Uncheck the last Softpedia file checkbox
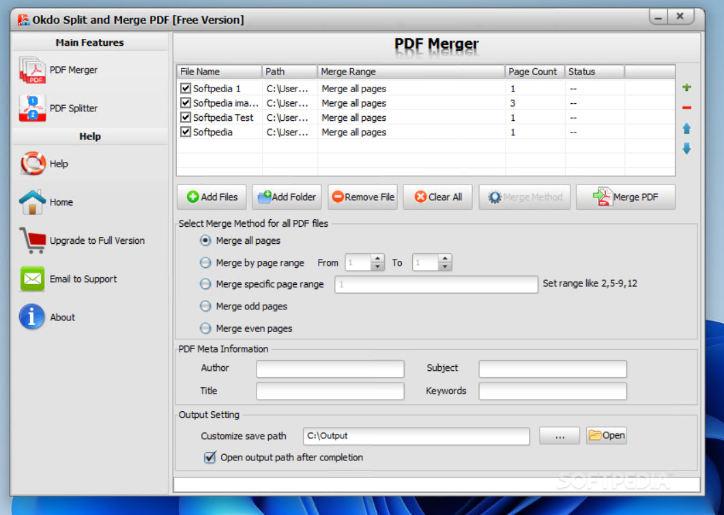This screenshot has height=515, width=724. pos(186,132)
